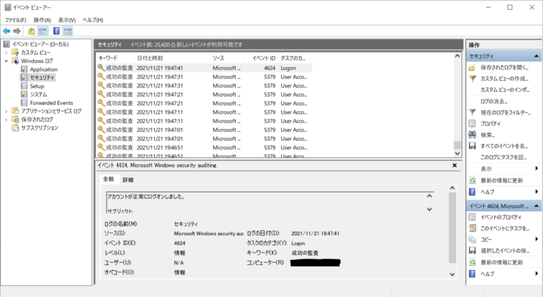Select イベント ビューアー (ローカル) root node
543x297 pixels.
[x=40, y=44]
